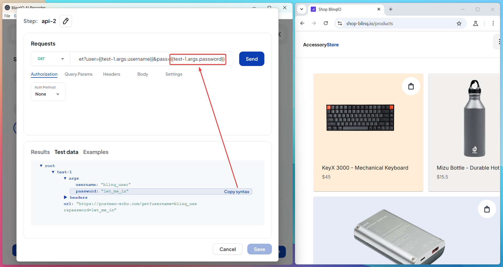Viewport: 503px width, 267px height.
Task: Click the pencil icon to rename step api-2
Action: click(x=65, y=21)
